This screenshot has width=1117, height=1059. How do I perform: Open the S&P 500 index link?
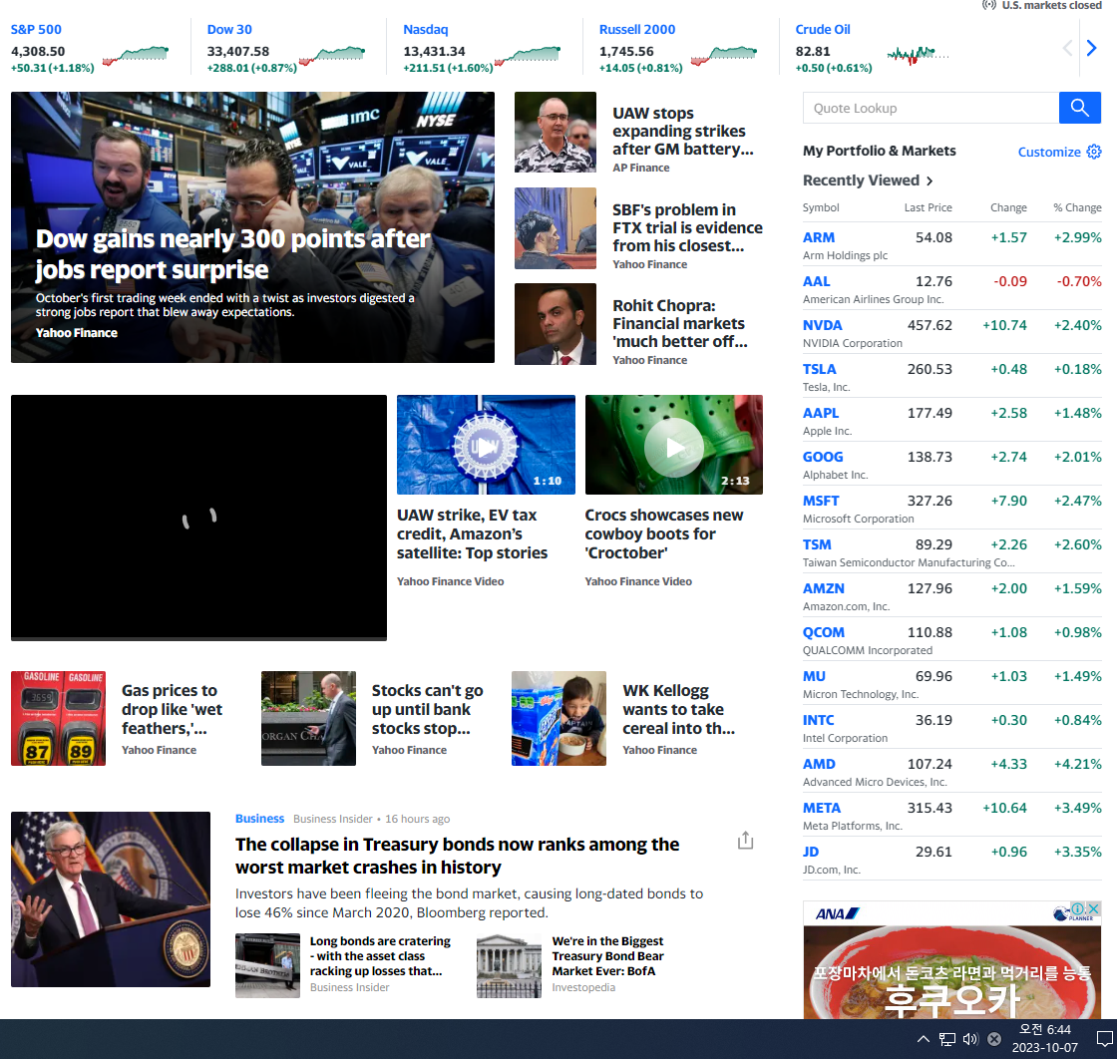(36, 29)
